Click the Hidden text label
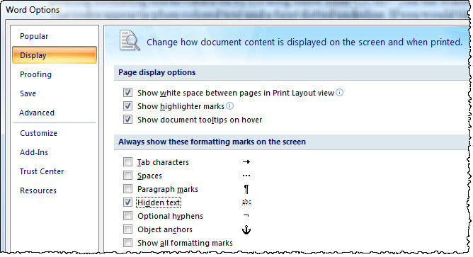Screen dimensions: 473x257 (x=159, y=202)
